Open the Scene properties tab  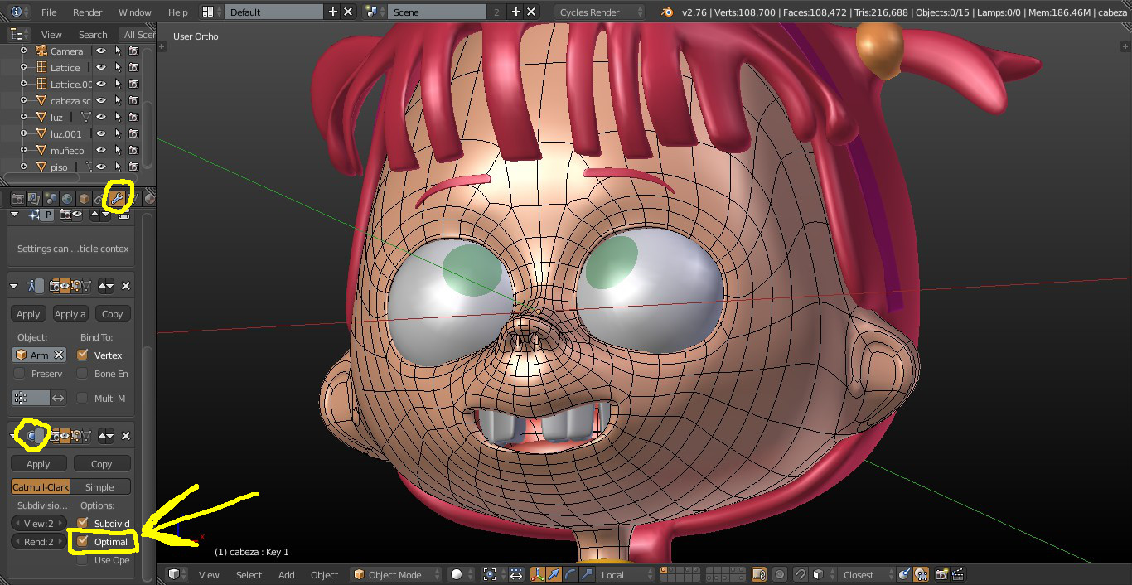(51, 199)
